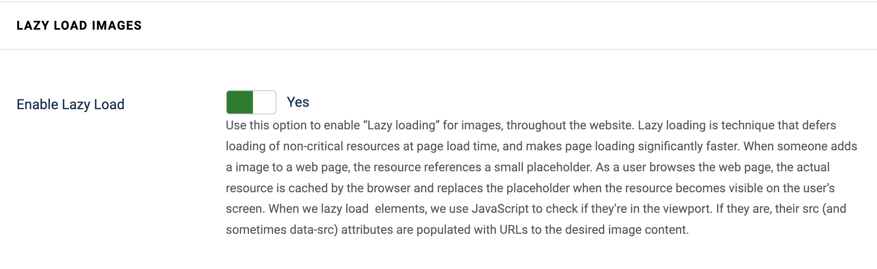Click the switch next to Enable Lazy Load

pos(251,102)
